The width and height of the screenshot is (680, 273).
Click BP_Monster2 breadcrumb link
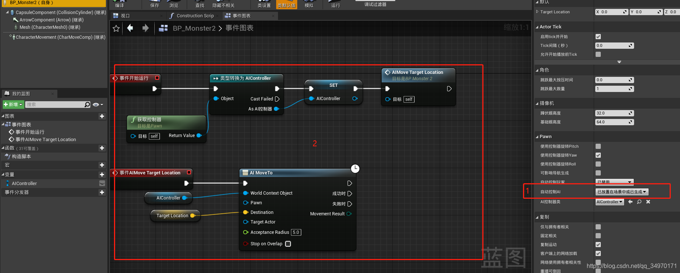[194, 28]
